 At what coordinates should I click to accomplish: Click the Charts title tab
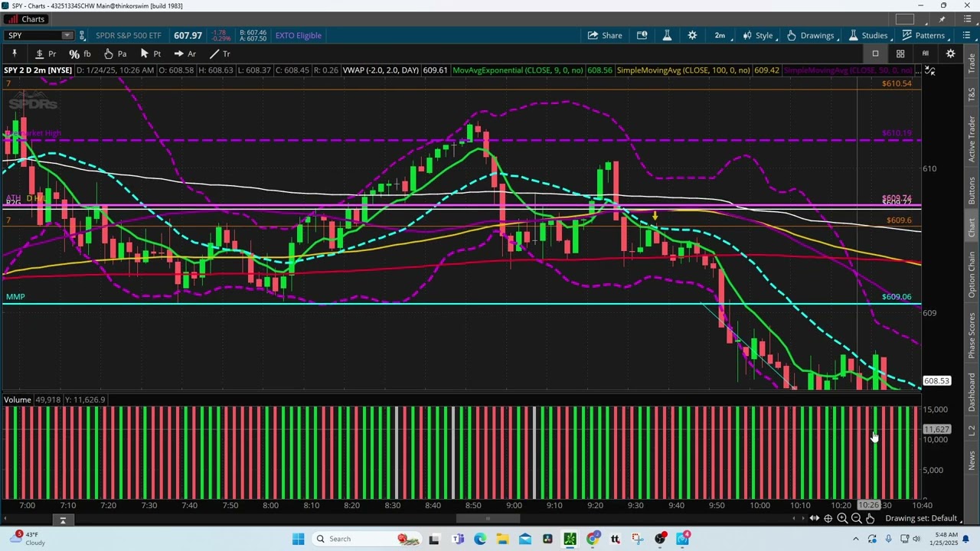click(x=26, y=19)
